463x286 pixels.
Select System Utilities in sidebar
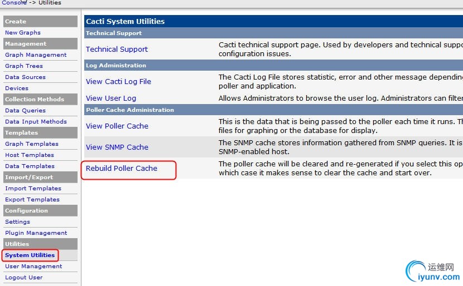[x=30, y=255]
